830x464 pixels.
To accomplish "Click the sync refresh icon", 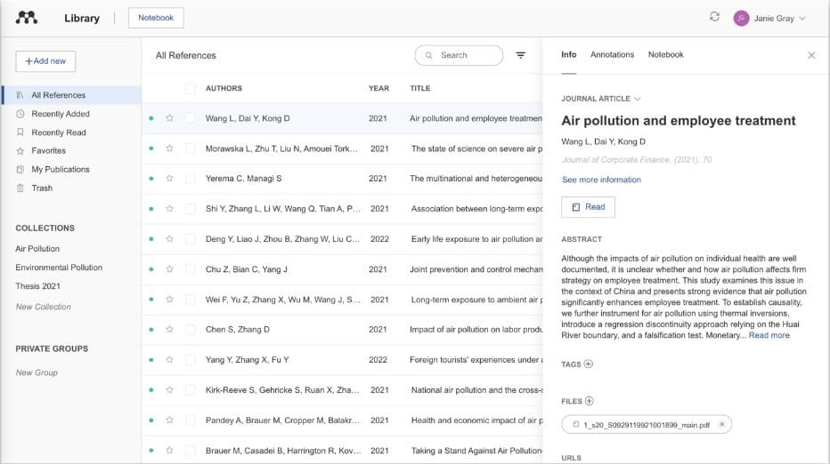I will click(714, 17).
